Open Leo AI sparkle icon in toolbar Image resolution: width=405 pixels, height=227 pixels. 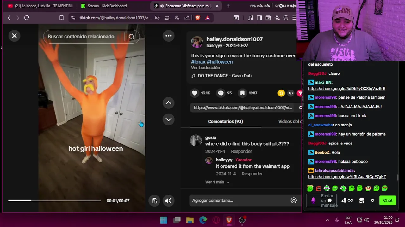277,18
